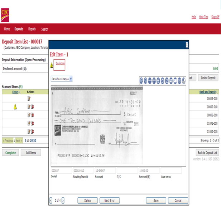
Task: Click the '< Previous' pagination link
Action: coord(8,140)
